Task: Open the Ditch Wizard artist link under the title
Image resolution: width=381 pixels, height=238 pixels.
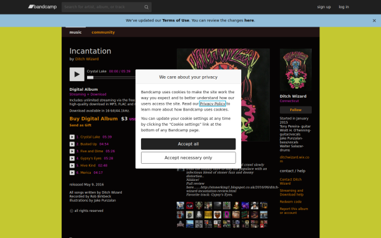Action: tap(87, 59)
